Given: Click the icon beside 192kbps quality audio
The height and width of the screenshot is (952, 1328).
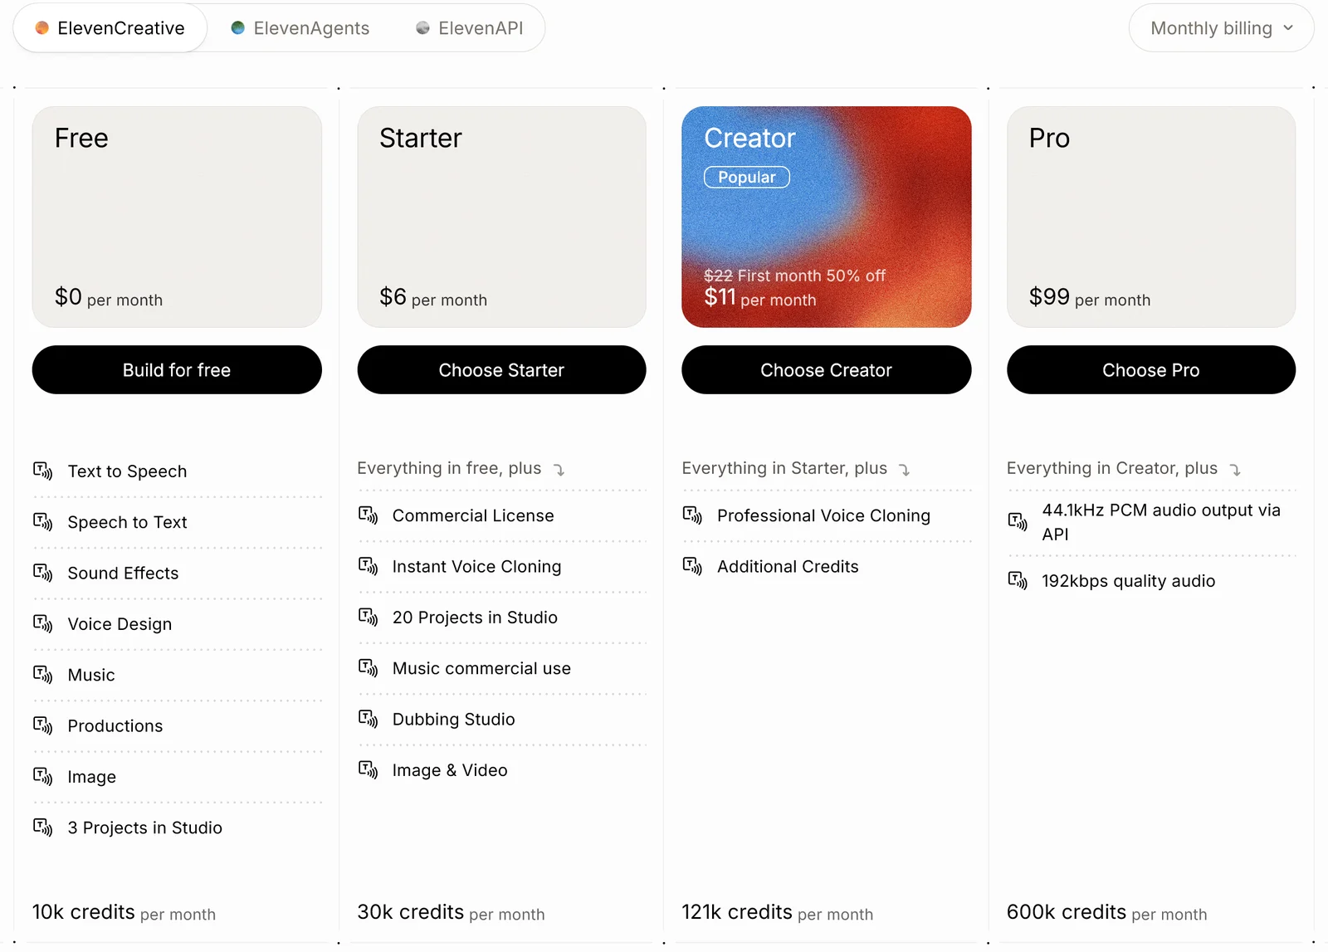Looking at the screenshot, I should [1018, 580].
